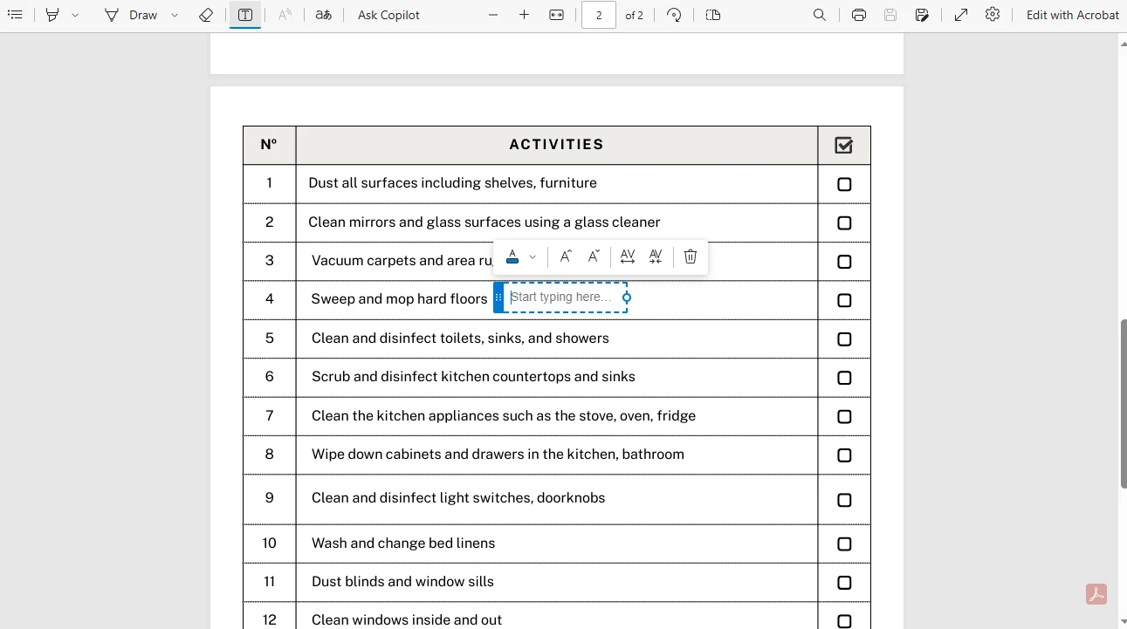Switch to Page view layout
The height and width of the screenshot is (629, 1127).
point(713,15)
